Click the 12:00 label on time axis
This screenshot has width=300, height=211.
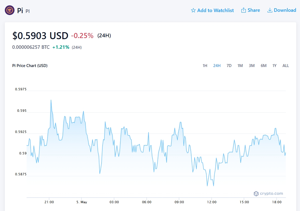pyautogui.click(x=212, y=202)
